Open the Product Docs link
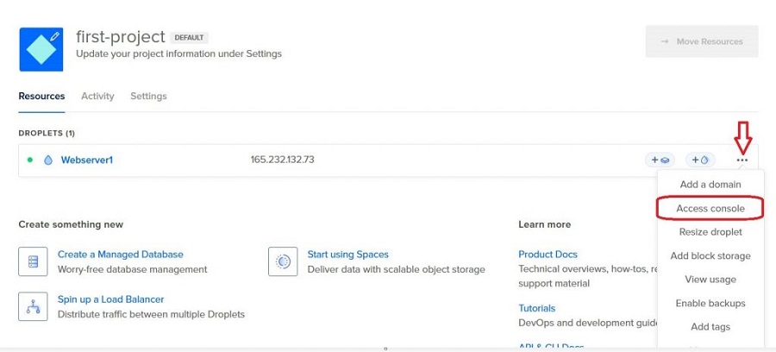This screenshot has height=352, width=776. (x=548, y=255)
